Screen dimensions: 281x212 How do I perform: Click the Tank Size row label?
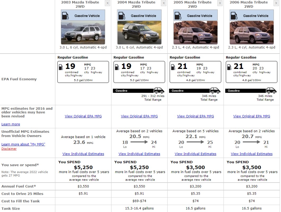(11, 209)
